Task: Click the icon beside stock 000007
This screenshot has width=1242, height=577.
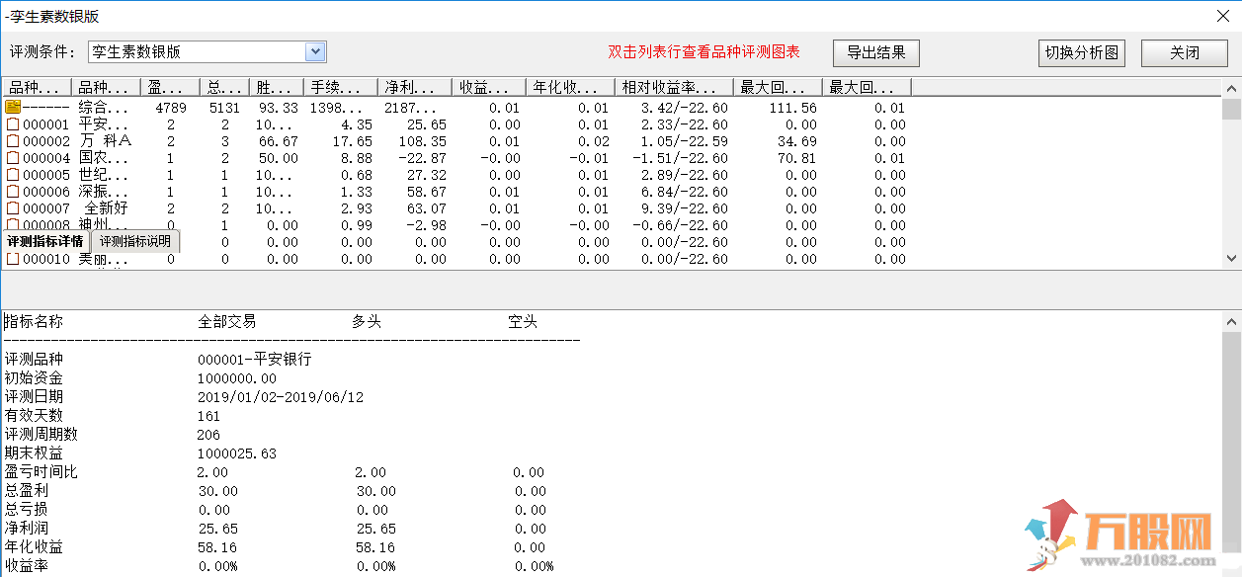Action: click(13, 208)
